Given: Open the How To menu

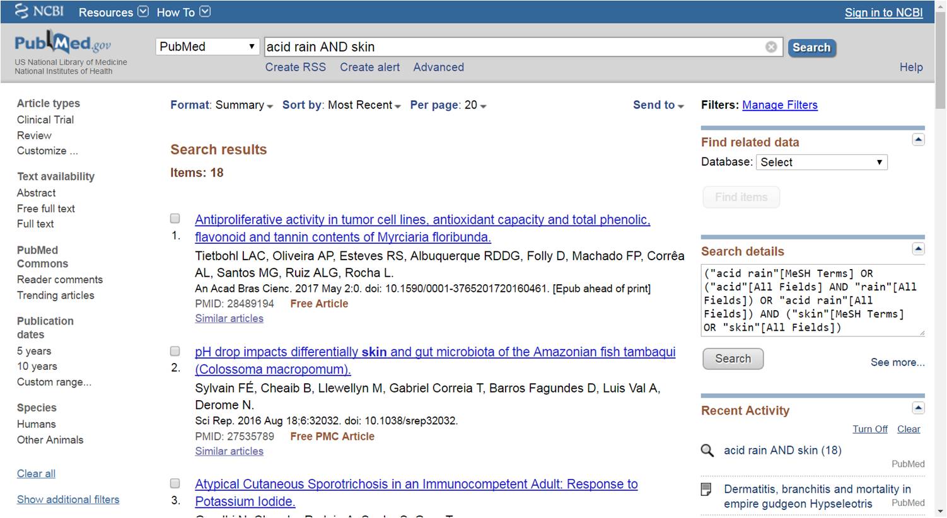Looking at the screenshot, I should [x=183, y=12].
